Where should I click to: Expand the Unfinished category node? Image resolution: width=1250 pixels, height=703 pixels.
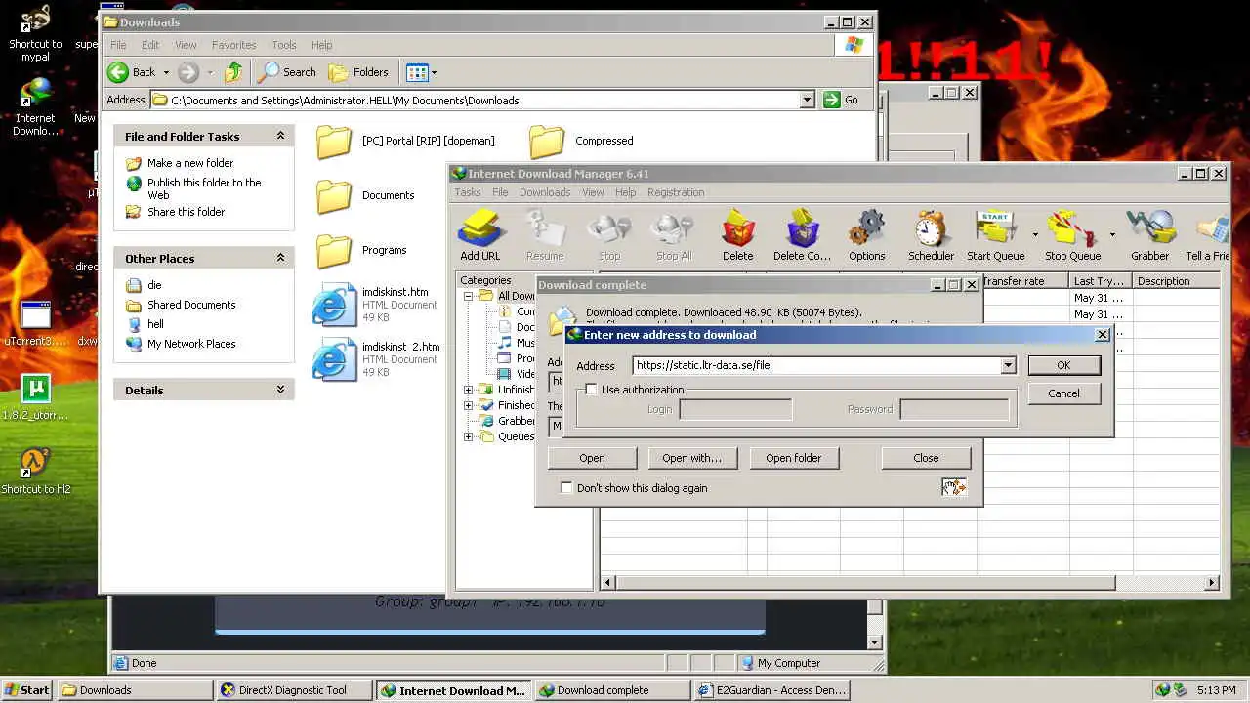[468, 390]
